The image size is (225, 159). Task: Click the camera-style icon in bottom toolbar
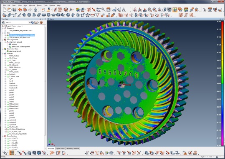tap(39, 153)
